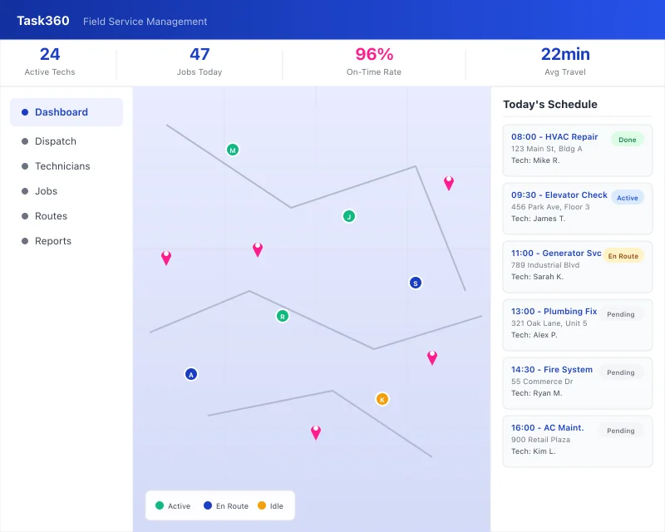Select technician marker M on the map
The height and width of the screenshot is (532, 665).
[233, 150]
